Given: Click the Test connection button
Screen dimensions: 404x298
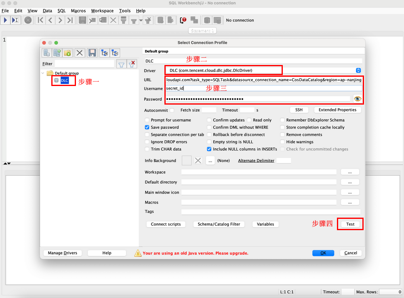Looking at the screenshot, I should (x=350, y=224).
